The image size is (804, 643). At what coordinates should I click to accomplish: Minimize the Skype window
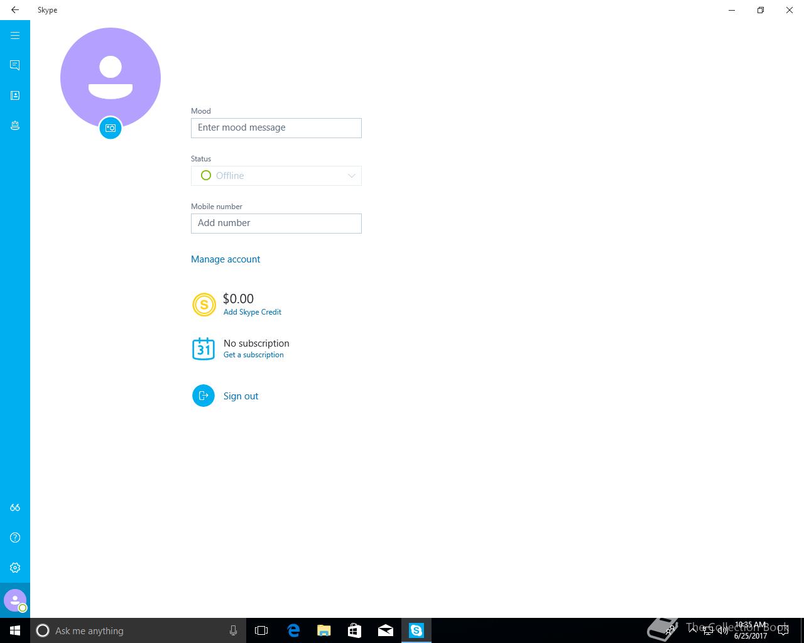click(732, 10)
